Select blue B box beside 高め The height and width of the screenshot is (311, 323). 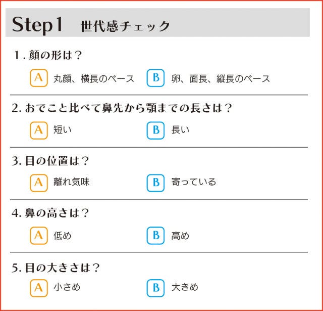[x=156, y=235]
